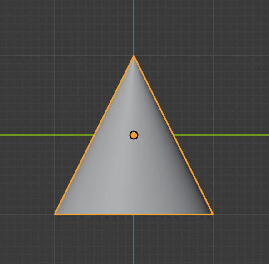This screenshot has height=264, width=269.
Task: Click the major grid crossing right of the cone's apex
Action: pos(213,56)
